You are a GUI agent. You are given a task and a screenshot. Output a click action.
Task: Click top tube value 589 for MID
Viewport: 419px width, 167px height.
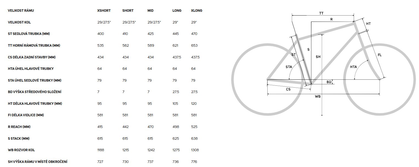click(x=151, y=46)
